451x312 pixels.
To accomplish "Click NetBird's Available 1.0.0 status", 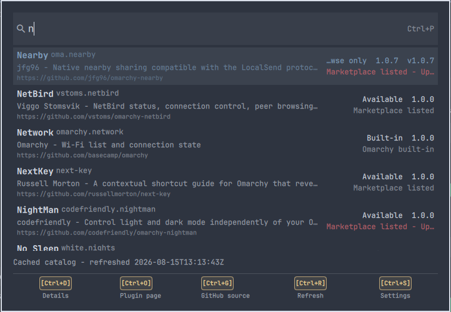I will tap(398, 99).
